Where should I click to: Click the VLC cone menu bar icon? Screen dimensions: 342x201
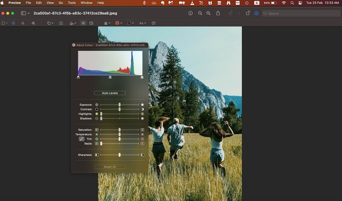[192, 3]
